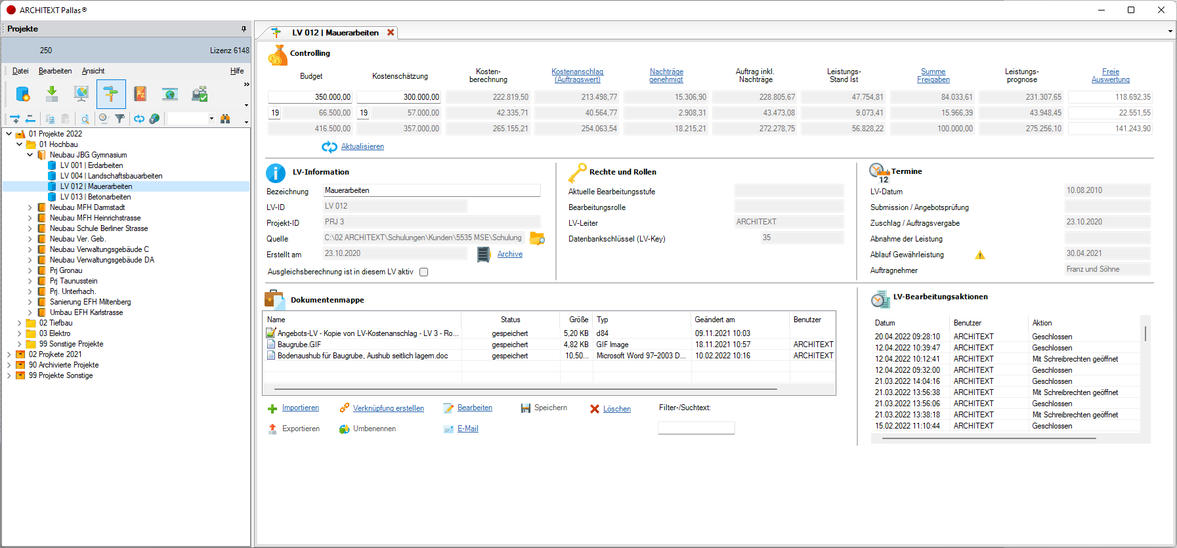1177x548 pixels.
Task: Click the green download arrow toolbar icon
Action: [x=52, y=94]
